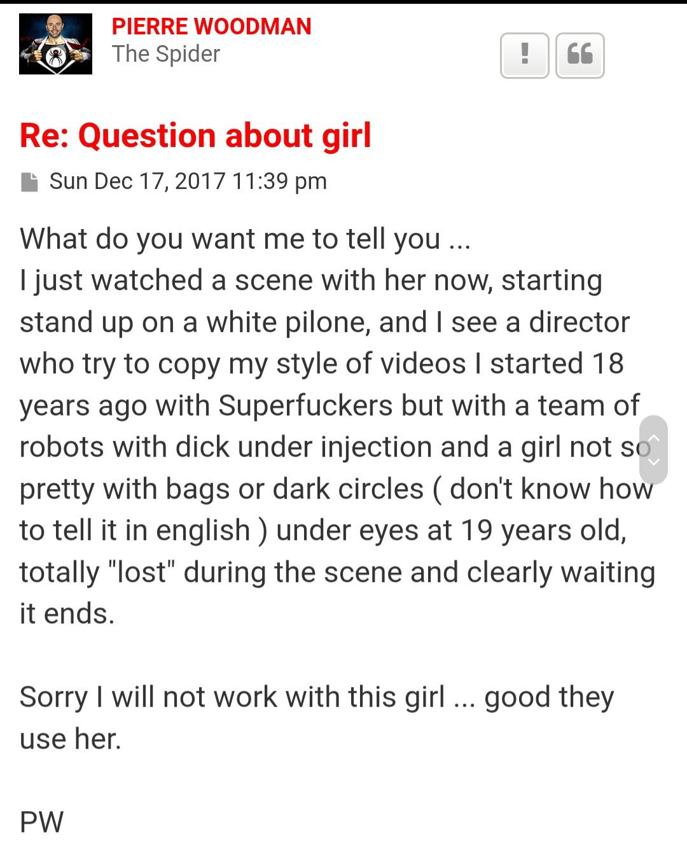The height and width of the screenshot is (853, 687).
Task: Click the Sun Dec 17, 2017 timestamp
Action: [x=188, y=181]
